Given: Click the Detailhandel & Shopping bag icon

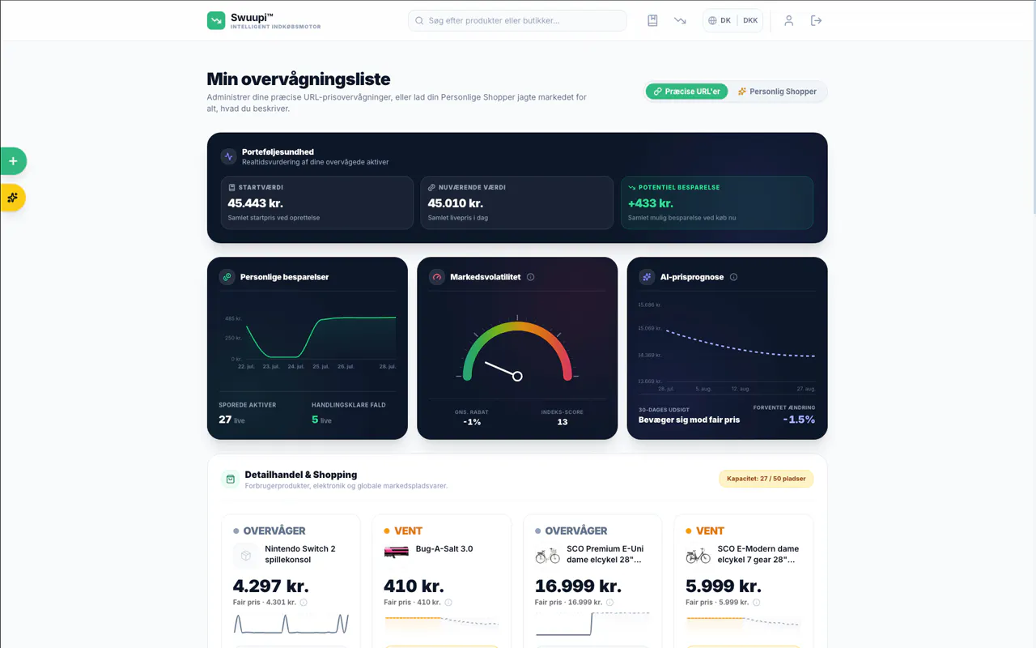Looking at the screenshot, I should [x=230, y=480].
